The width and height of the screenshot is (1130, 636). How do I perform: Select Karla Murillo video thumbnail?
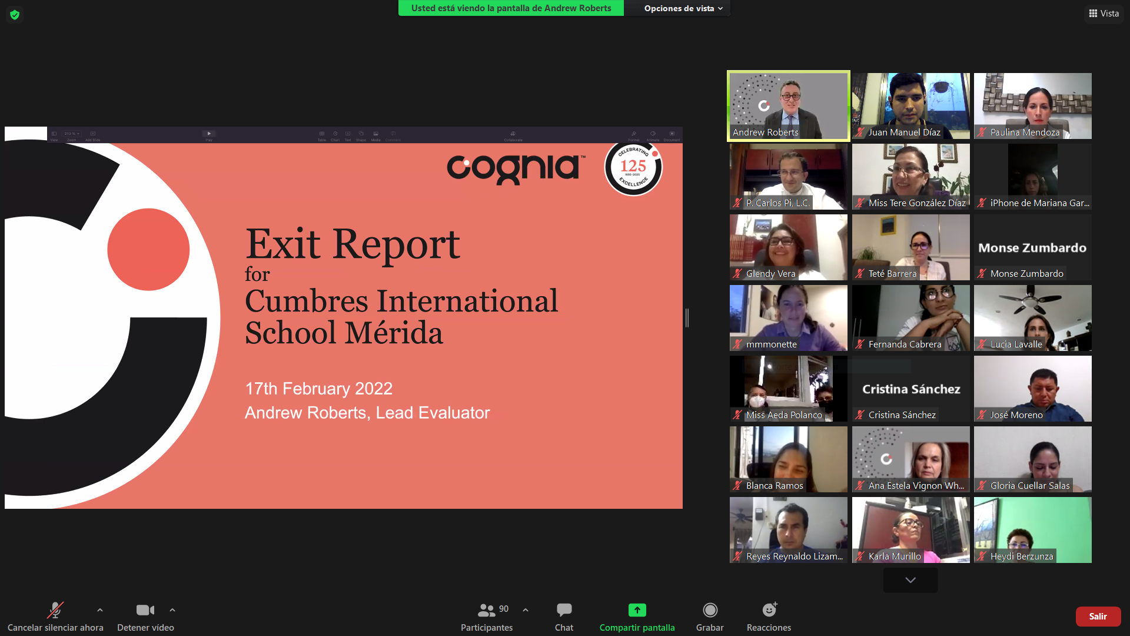(x=910, y=530)
